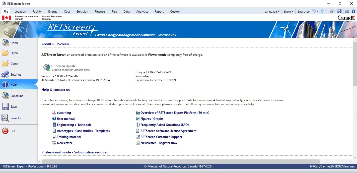Open Frequently Asked Questions (FAQ) link
The width and height of the screenshot is (357, 173).
pos(165,125)
